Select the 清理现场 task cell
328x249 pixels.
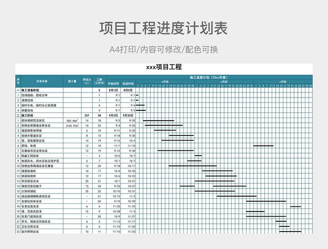point(42,100)
